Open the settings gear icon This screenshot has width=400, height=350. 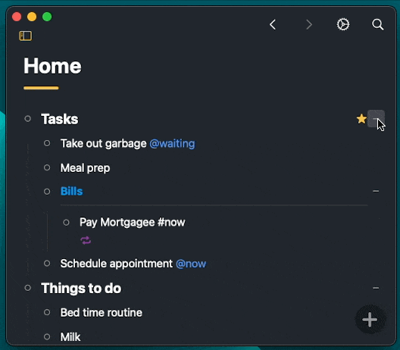coord(343,24)
